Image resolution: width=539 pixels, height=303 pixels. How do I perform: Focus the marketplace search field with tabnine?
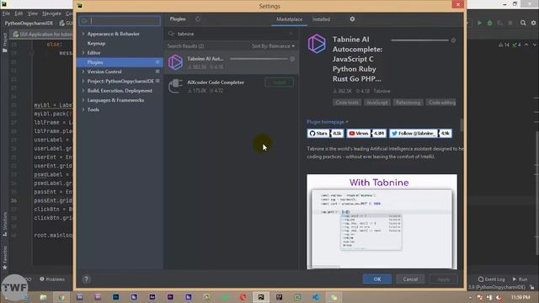click(x=231, y=34)
